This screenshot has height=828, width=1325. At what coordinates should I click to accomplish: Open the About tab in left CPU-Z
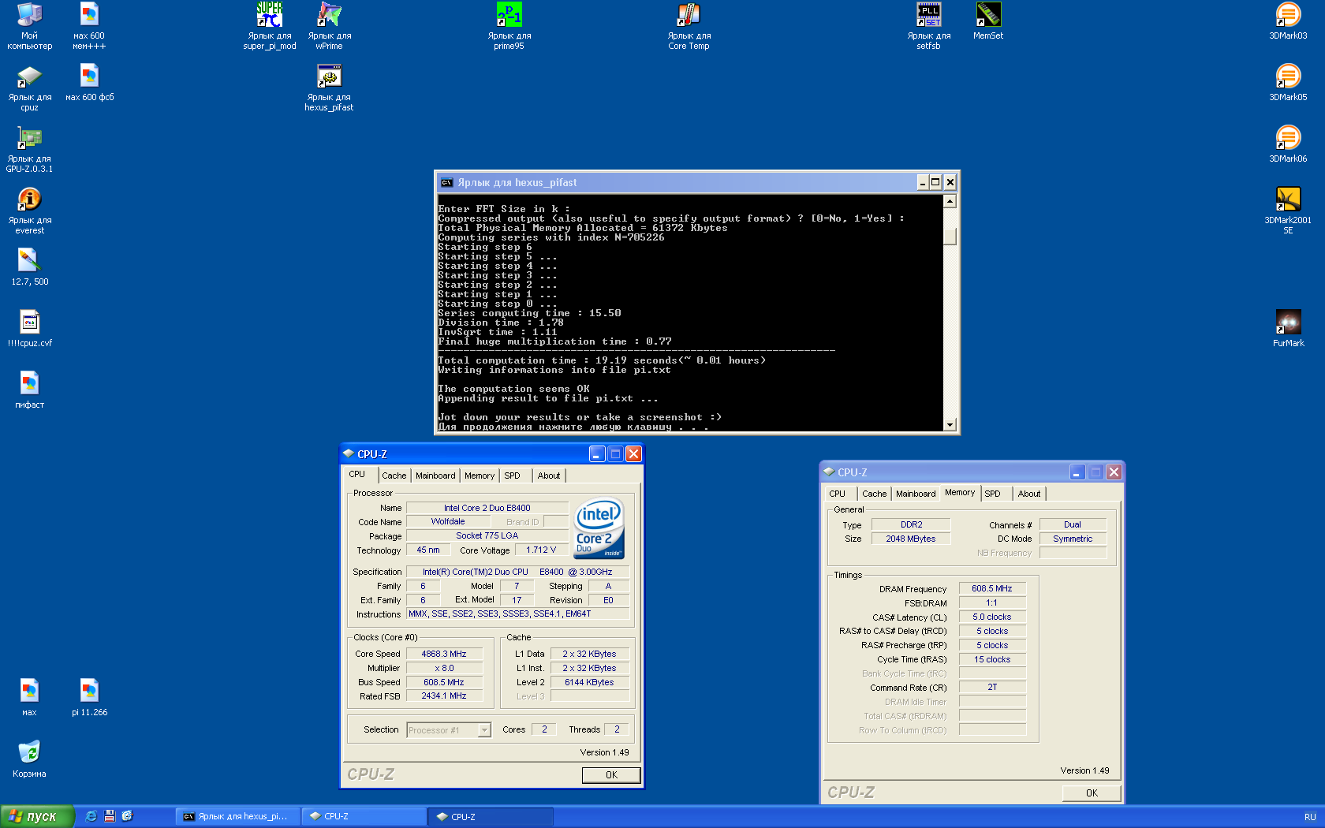coord(549,476)
